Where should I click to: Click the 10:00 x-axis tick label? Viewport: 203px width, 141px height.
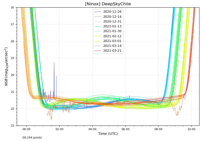coord(191,129)
